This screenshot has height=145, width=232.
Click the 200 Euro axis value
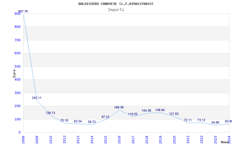(x=17, y=106)
